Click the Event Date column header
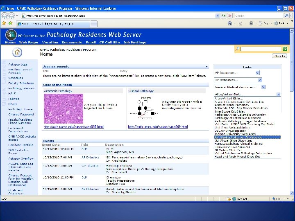This screenshot has height=221, width=295. (51, 144)
